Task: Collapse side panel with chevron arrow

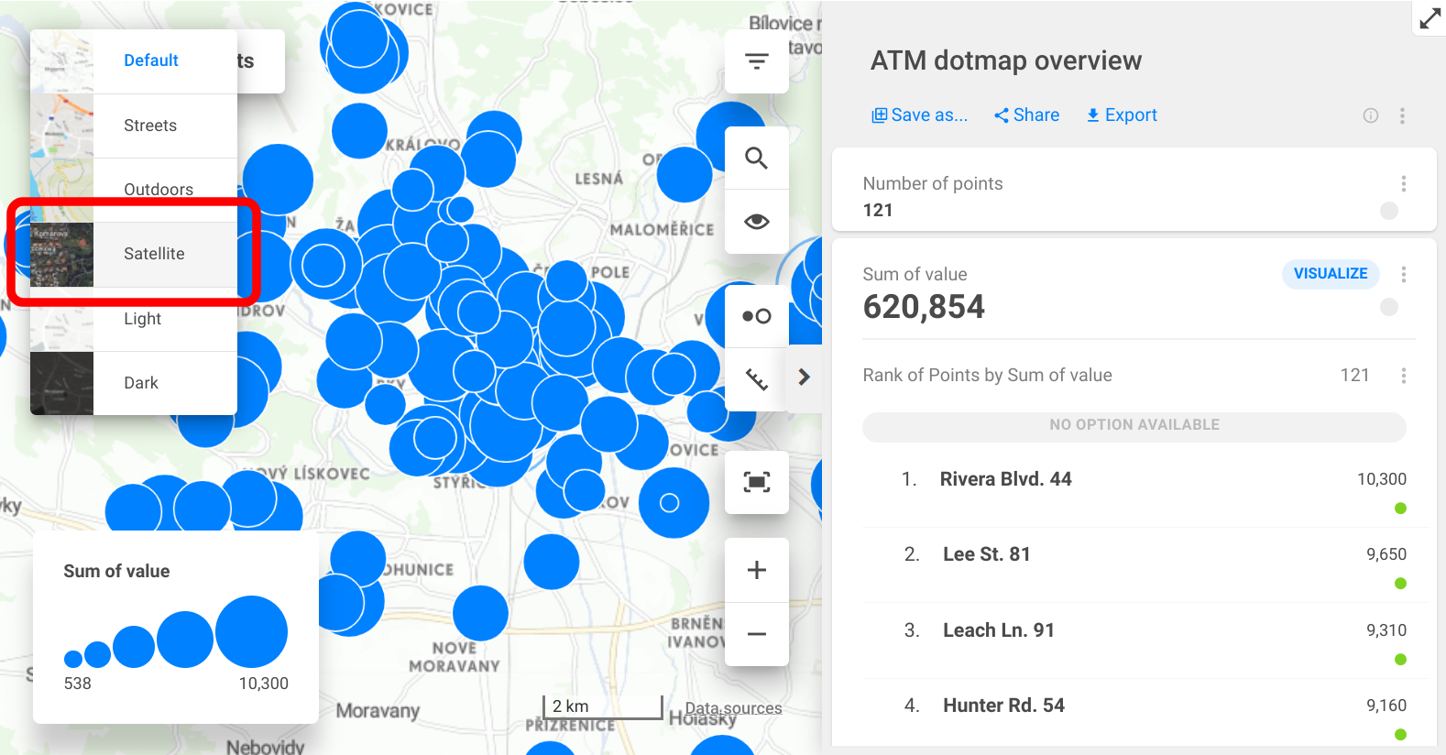Action: coord(804,377)
